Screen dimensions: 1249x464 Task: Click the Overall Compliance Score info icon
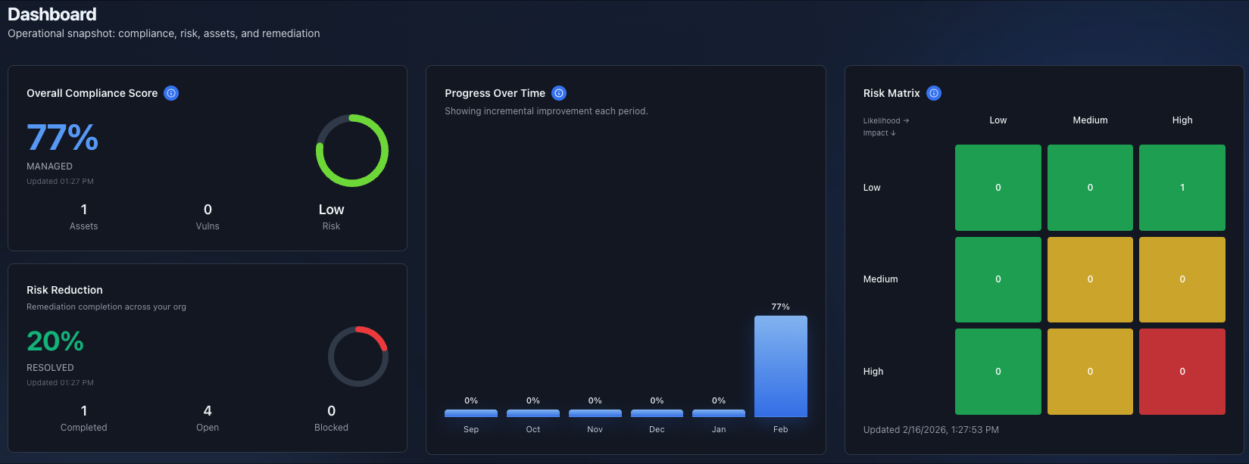coord(171,93)
